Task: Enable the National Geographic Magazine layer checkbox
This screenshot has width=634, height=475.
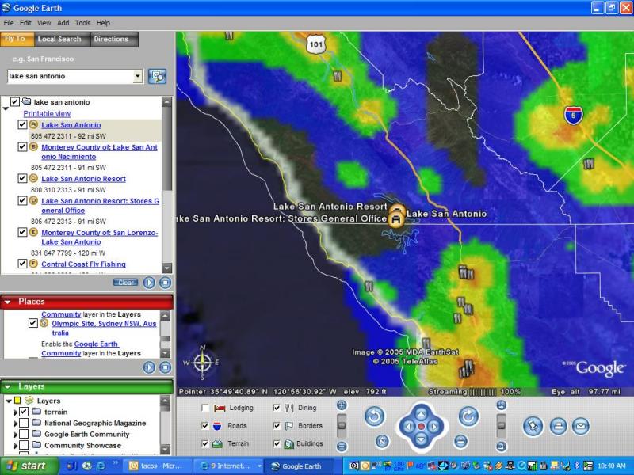Action: click(x=24, y=423)
